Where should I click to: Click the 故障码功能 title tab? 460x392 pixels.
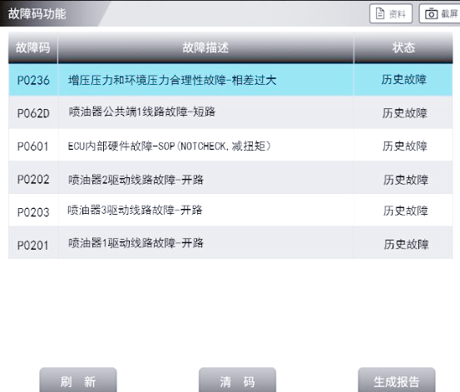[37, 13]
